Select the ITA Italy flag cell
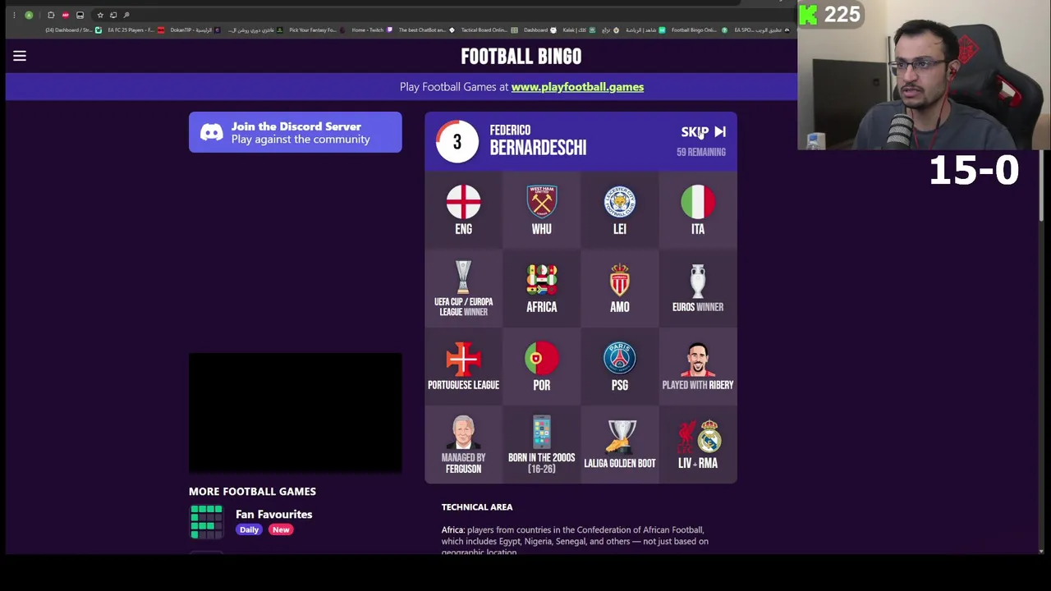This screenshot has width=1051, height=591. (x=697, y=210)
